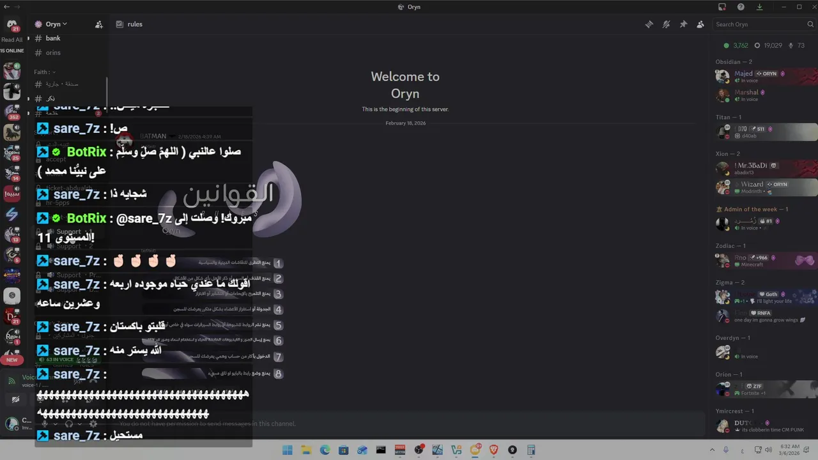This screenshot has width=818, height=460.
Task: Go back using the back arrow
Action: (6, 7)
